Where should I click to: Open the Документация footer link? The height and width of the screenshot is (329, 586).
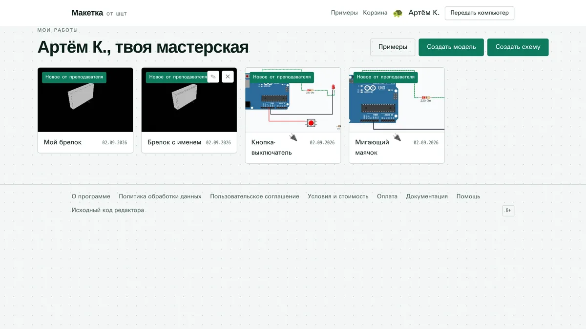pyautogui.click(x=427, y=196)
